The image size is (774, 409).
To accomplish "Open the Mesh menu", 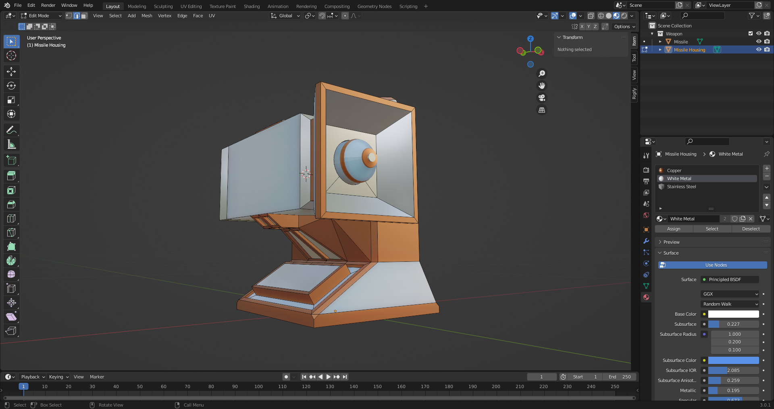I will pos(147,16).
